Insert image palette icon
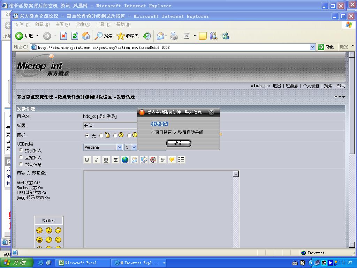Image resolution: width=357 pixels, height=268 pixels. coord(144,160)
